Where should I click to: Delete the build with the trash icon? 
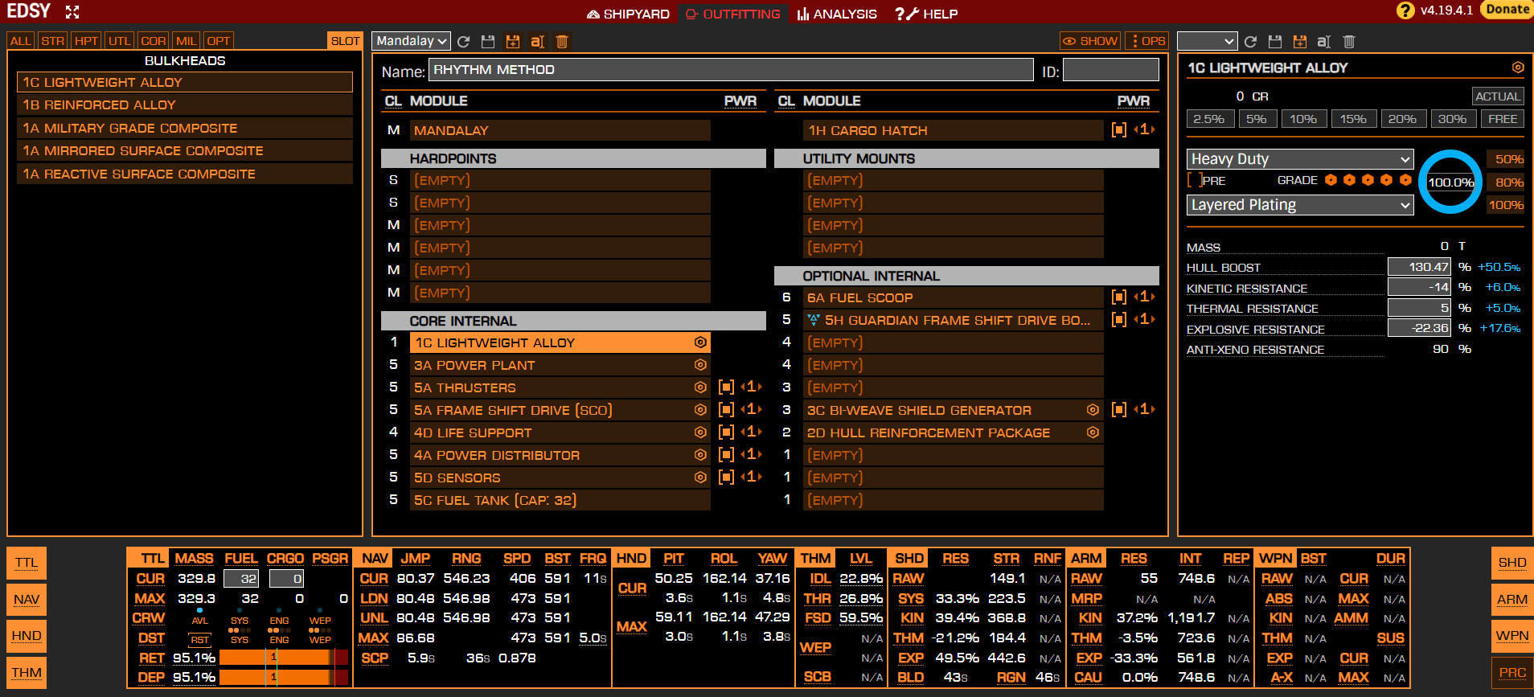tap(562, 42)
